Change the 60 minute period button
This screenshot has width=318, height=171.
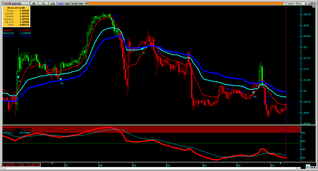(x=34, y=3)
